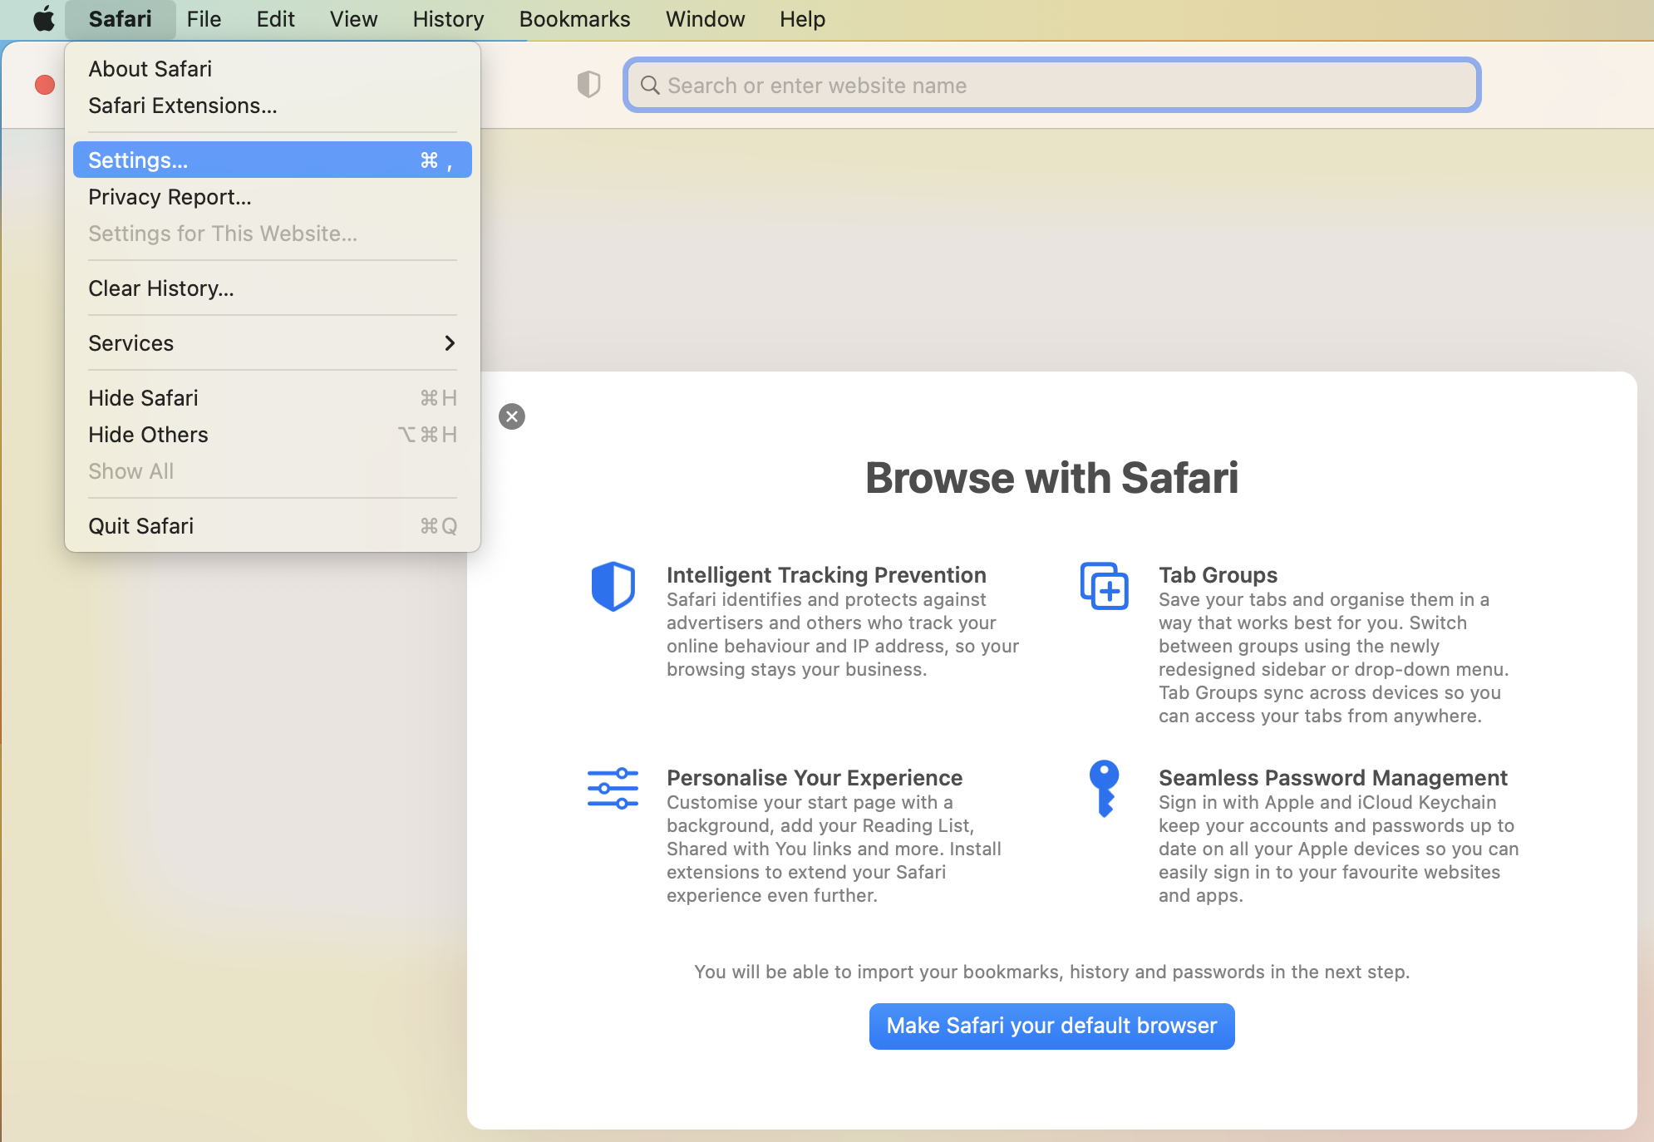Open Settings… from the Safari menu

[273, 160]
